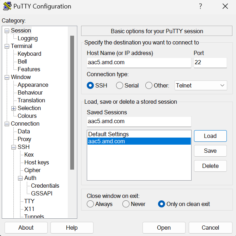
Task: Open the Proxy settings category
Action: pos(24,139)
